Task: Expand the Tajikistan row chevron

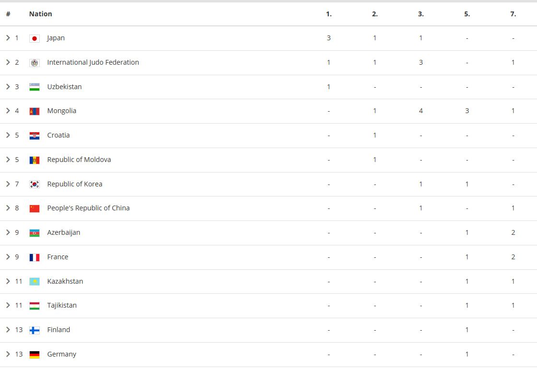Action: tap(8, 305)
